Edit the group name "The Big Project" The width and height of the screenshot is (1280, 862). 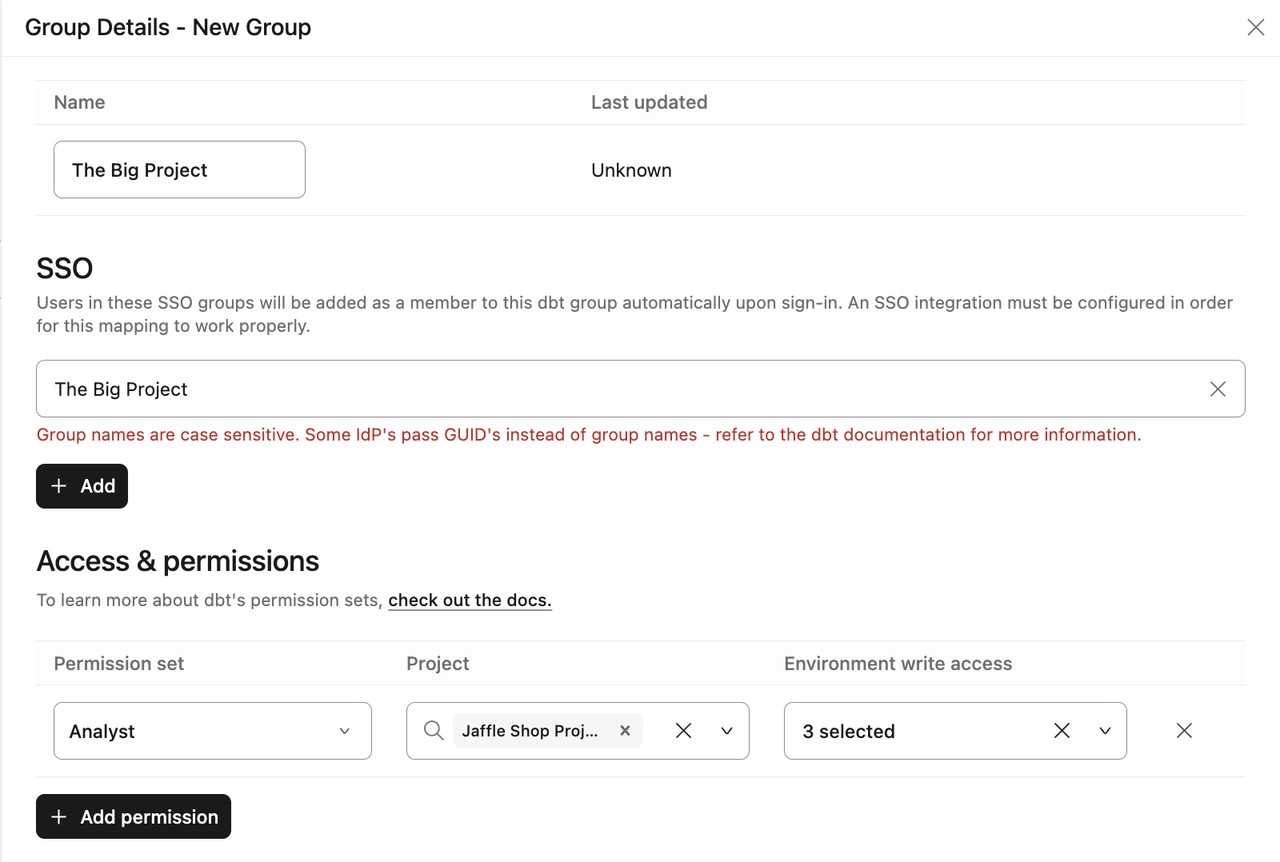coord(179,170)
